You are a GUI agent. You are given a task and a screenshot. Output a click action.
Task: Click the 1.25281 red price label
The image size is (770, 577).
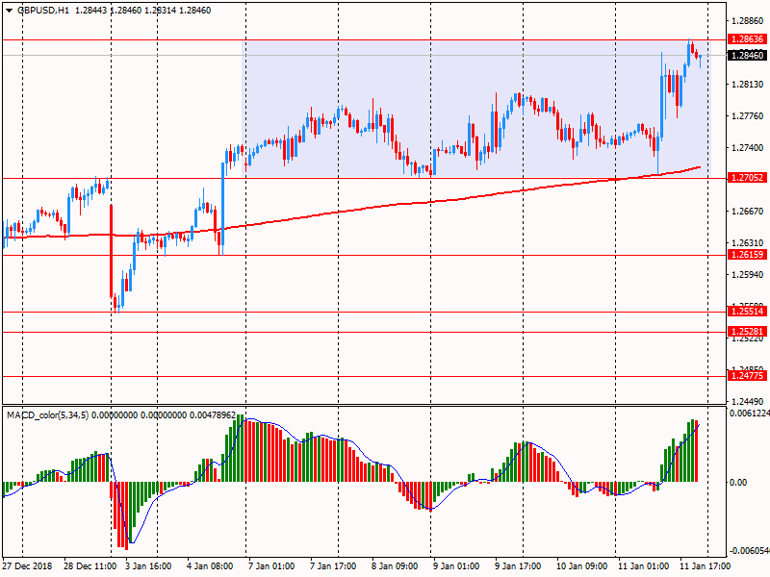747,332
